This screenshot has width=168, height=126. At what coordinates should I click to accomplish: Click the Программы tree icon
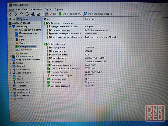click(x=14, y=86)
